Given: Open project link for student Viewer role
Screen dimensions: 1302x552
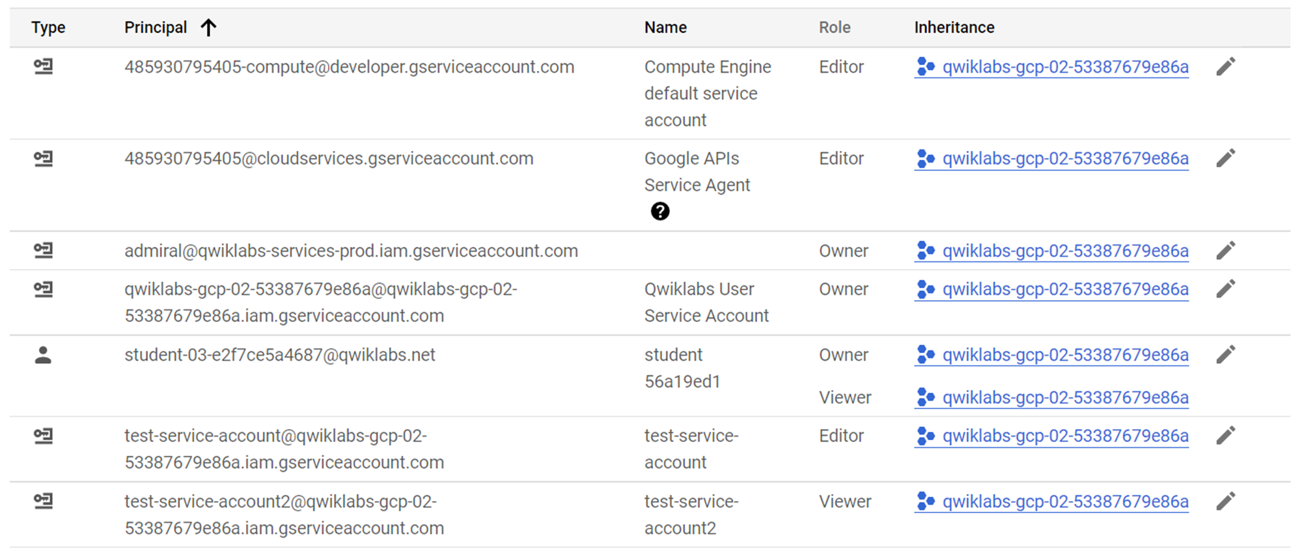Looking at the screenshot, I should [x=1065, y=397].
